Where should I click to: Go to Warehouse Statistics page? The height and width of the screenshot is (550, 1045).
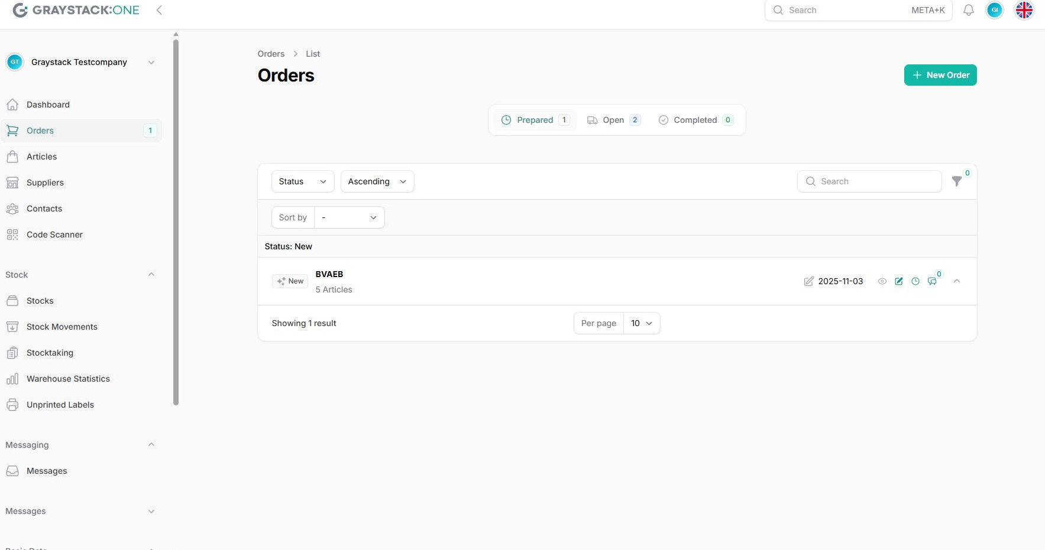[68, 379]
